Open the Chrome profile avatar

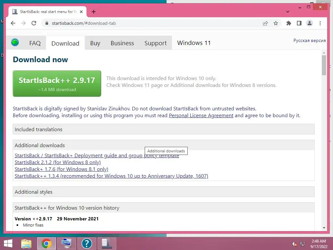(310, 23)
